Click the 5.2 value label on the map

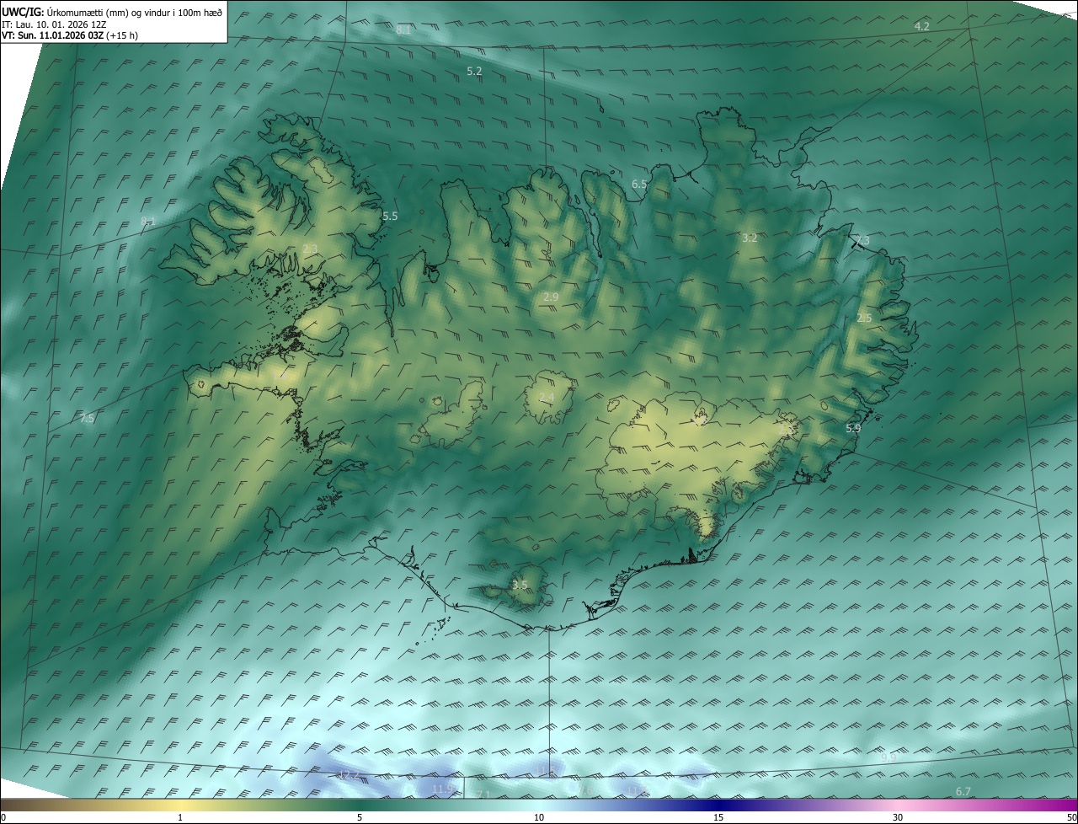(x=474, y=72)
